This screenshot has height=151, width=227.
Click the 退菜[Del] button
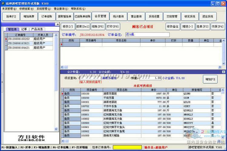83,27
